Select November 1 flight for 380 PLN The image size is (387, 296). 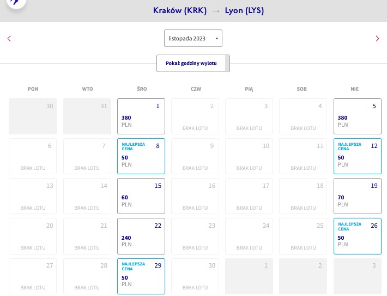tap(141, 116)
